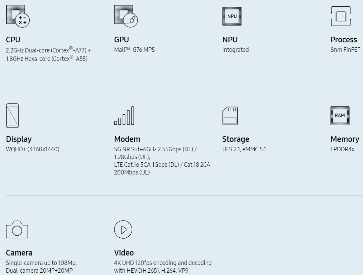
Task: Click the Storage memory card icon
Action: coord(230,116)
